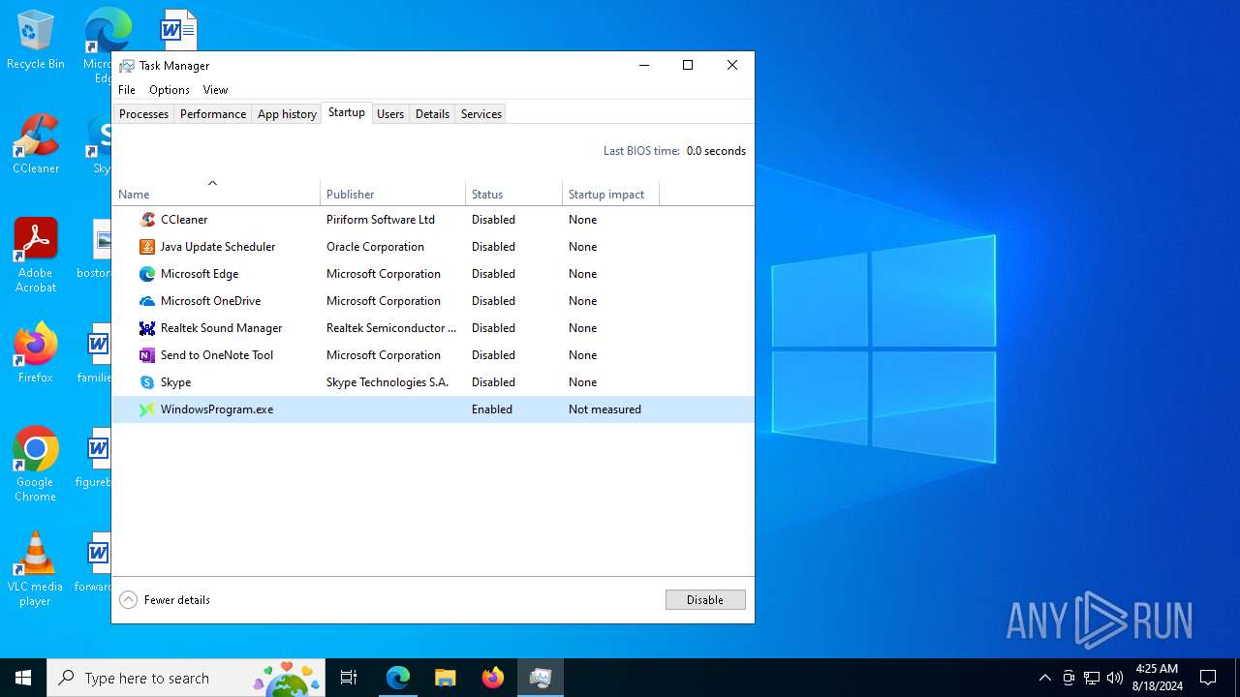Open the clock showing 4:25 AM
The image size is (1240, 697).
point(1157,678)
